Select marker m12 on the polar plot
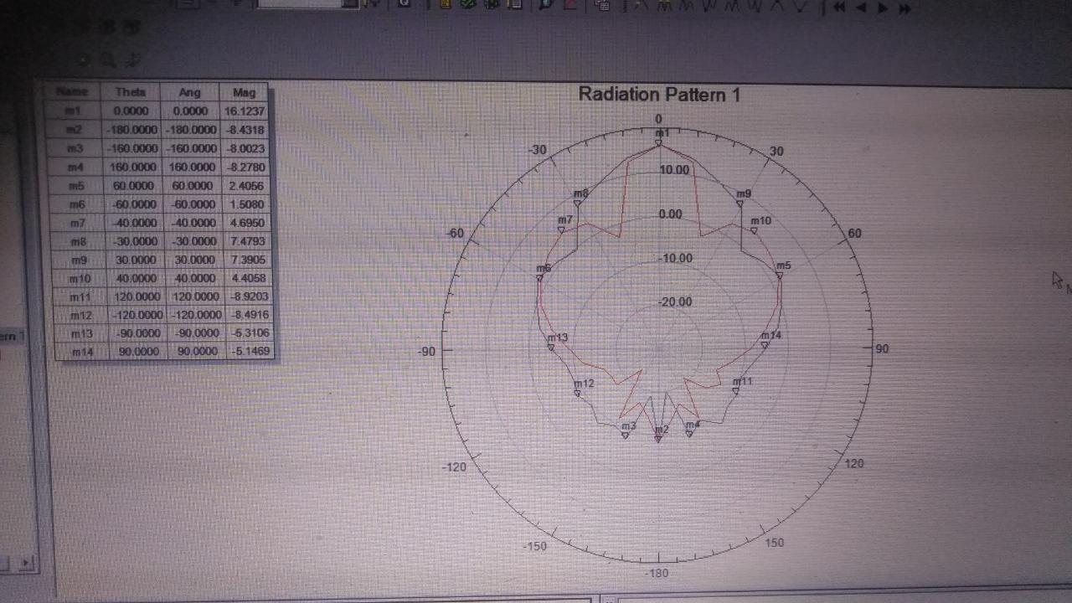1072x603 pixels. pyautogui.click(x=582, y=387)
